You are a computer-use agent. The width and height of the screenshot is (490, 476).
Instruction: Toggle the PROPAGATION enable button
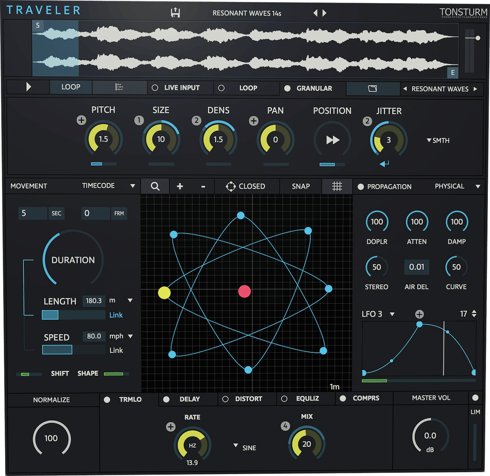[x=361, y=187]
